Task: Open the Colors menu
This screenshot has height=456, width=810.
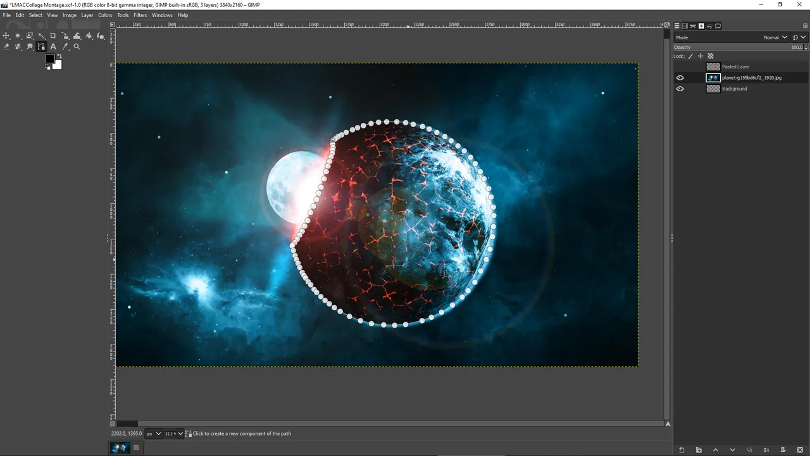Action: (105, 15)
